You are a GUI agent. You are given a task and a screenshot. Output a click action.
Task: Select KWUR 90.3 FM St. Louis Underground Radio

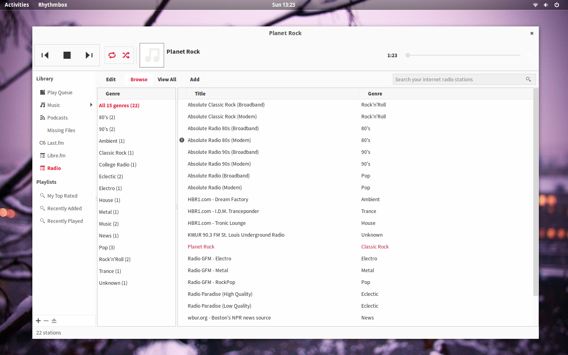pyautogui.click(x=355, y=235)
